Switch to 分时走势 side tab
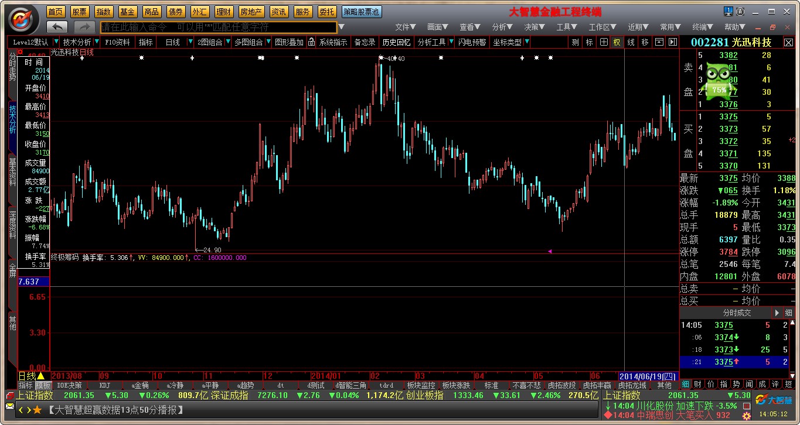The width and height of the screenshot is (800, 425). pyautogui.click(x=12, y=67)
